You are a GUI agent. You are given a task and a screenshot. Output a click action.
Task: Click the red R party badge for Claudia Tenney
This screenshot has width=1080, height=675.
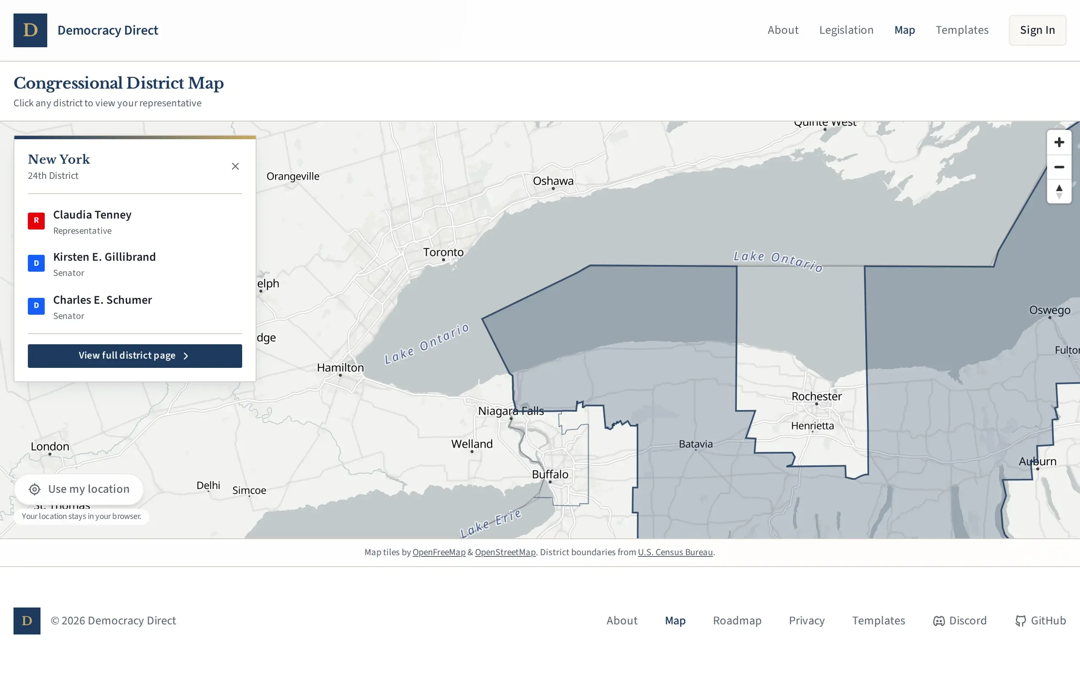coord(36,221)
